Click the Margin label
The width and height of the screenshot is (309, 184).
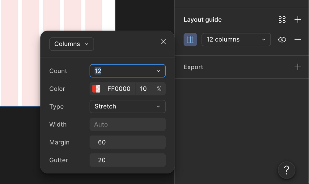(x=59, y=142)
